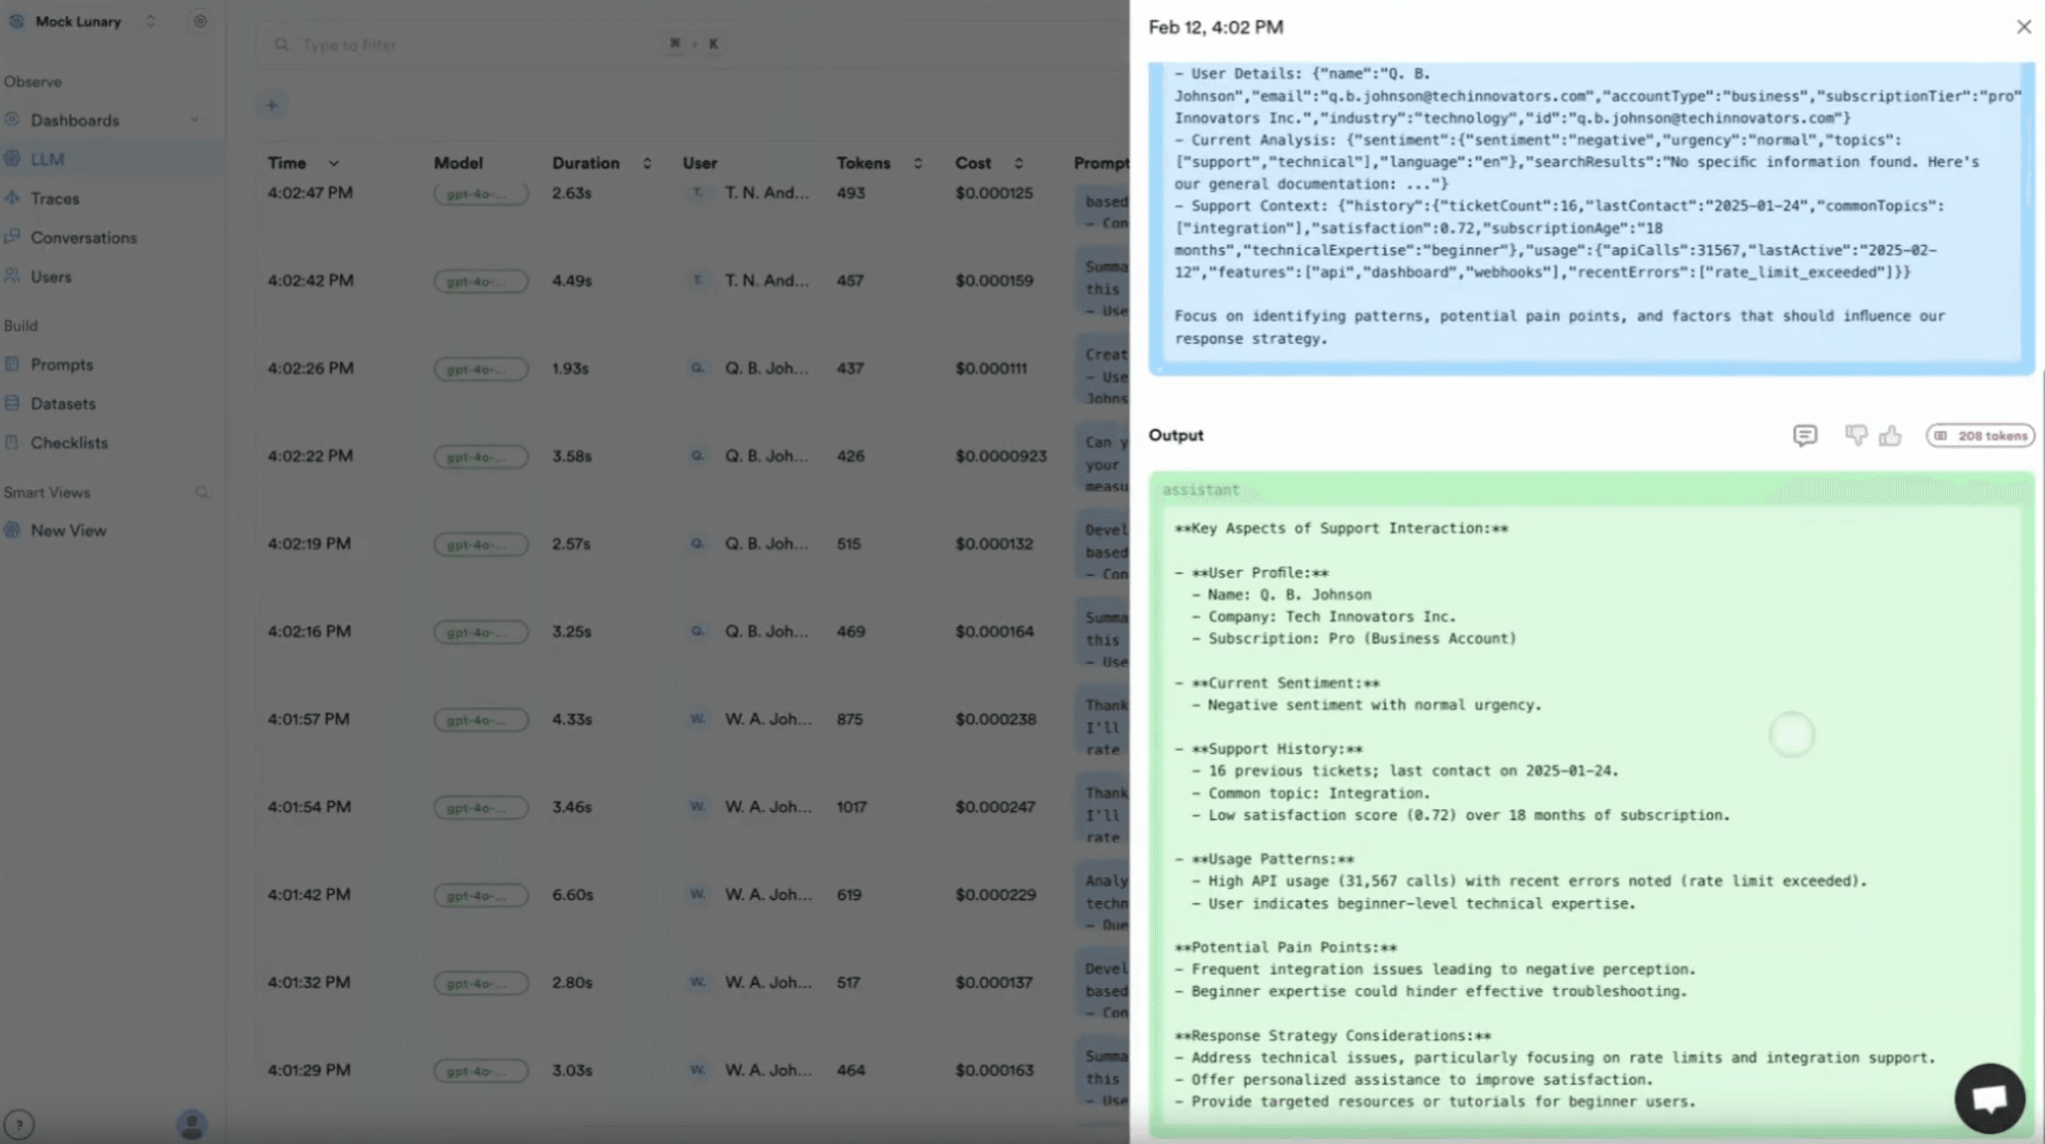Click the Checklists sidebar icon
The height and width of the screenshot is (1144, 2045).
coord(12,442)
